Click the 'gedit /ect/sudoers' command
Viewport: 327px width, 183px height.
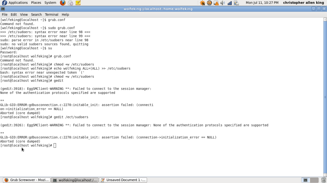[x=71, y=117]
